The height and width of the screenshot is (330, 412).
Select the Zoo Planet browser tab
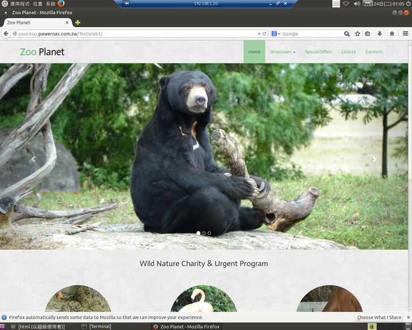point(36,23)
